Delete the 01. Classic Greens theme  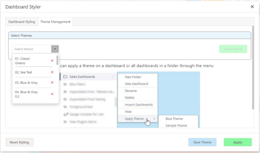pos(52,61)
